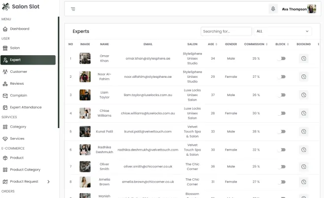Click Omar Khan's profile image
This screenshot has height=198, width=324.
coord(85,59)
